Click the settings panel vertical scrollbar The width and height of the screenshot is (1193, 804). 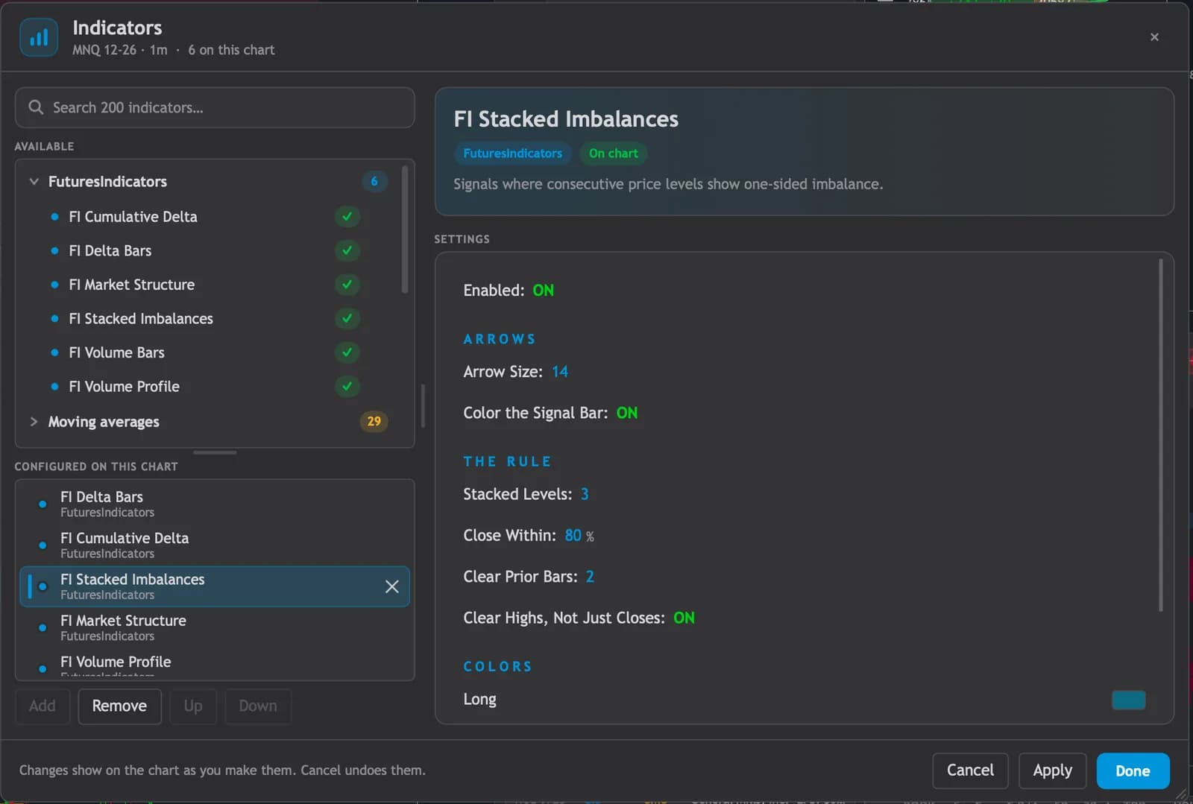coord(1160,434)
